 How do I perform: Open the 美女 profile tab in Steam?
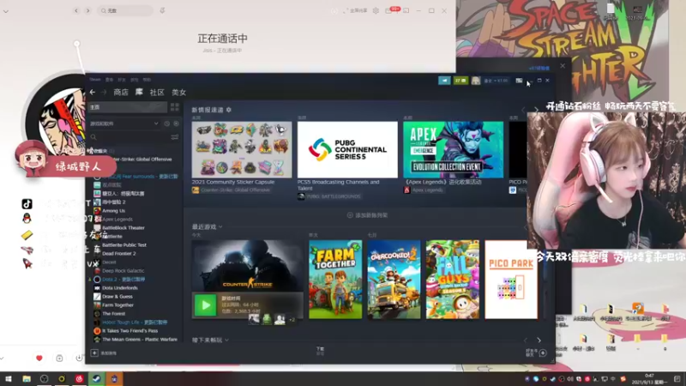point(179,93)
